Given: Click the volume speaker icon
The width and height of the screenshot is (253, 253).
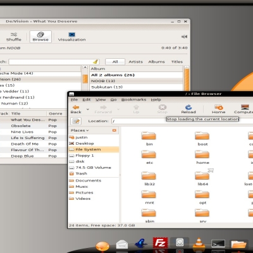Looking at the screenshot, I should coord(184,37).
